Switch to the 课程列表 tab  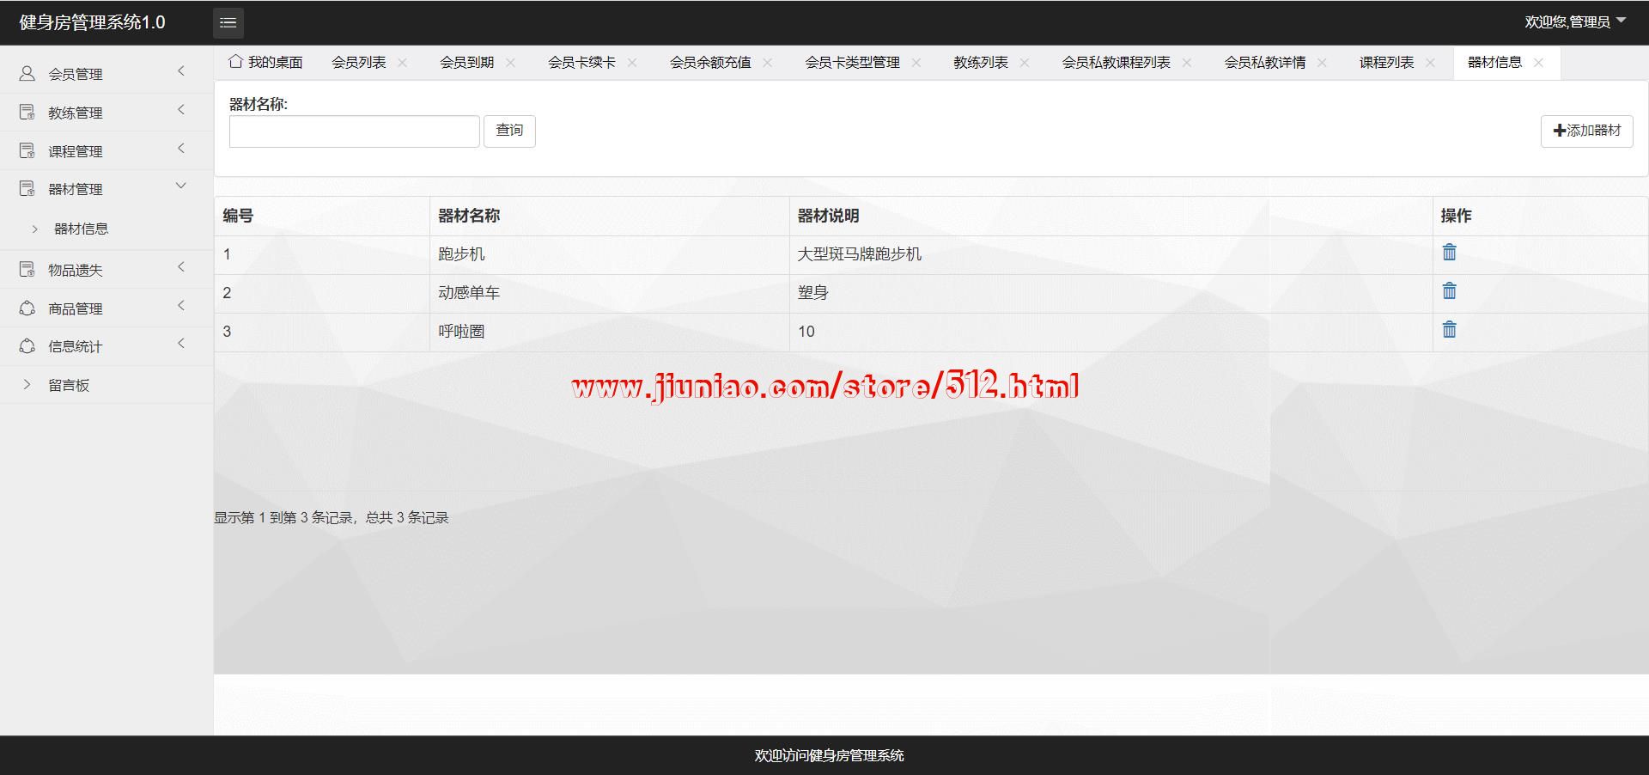(1387, 63)
